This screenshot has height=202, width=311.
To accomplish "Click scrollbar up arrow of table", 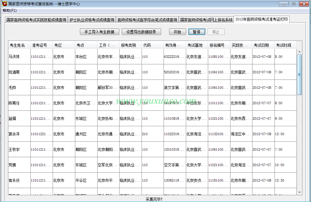I will (x=300, y=52).
